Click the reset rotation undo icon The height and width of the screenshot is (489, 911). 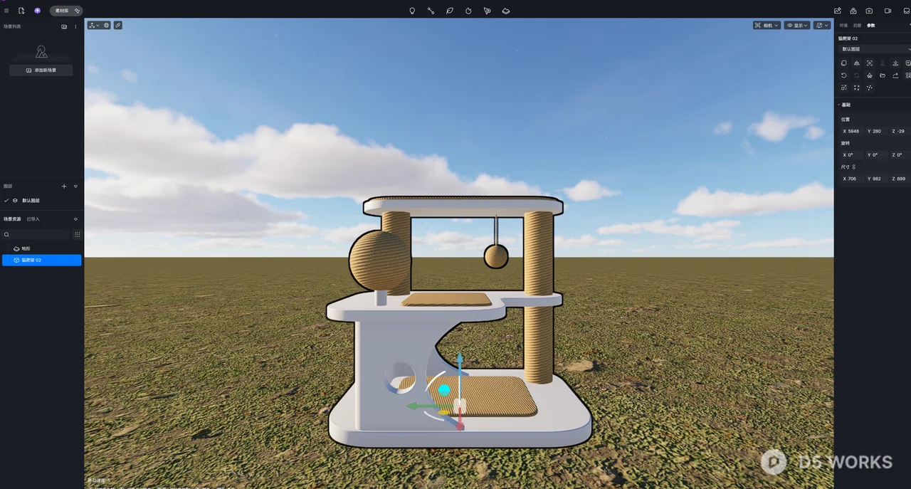click(x=844, y=75)
